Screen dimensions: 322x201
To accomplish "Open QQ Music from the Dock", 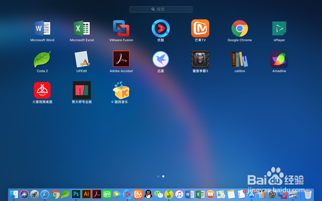I will pos(169,194).
